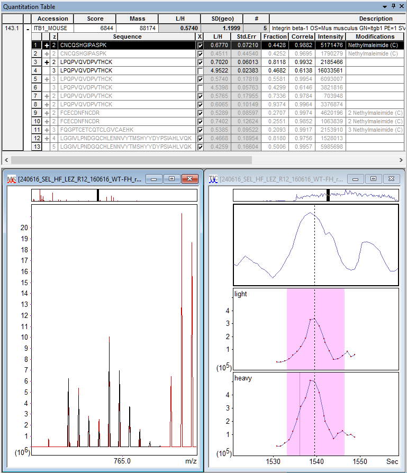Maximize the TIC chromatogram window
The height and width of the screenshot is (473, 407).
click(x=373, y=179)
